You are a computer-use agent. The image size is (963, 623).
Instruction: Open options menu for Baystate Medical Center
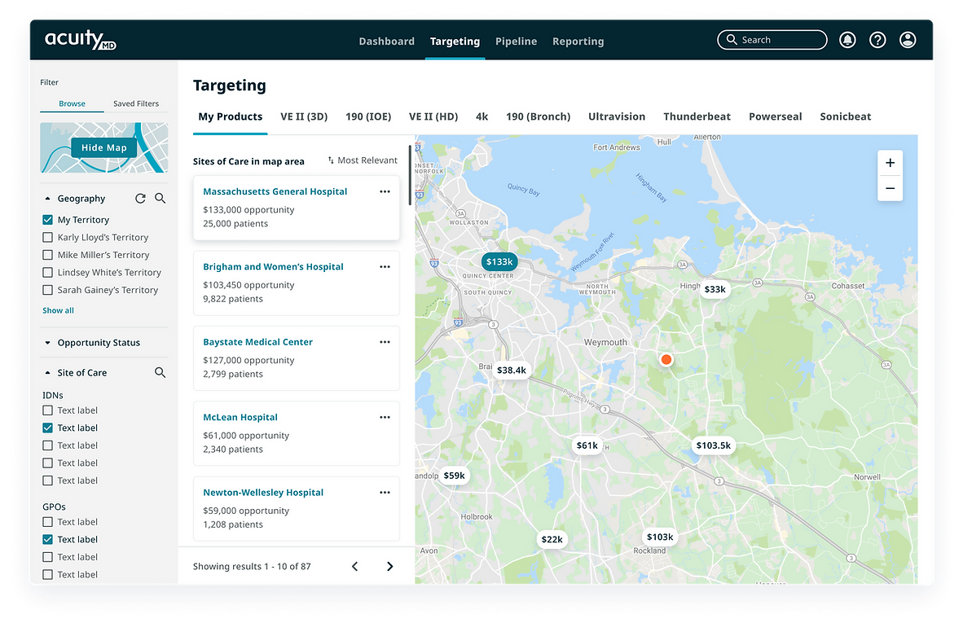[x=385, y=341]
